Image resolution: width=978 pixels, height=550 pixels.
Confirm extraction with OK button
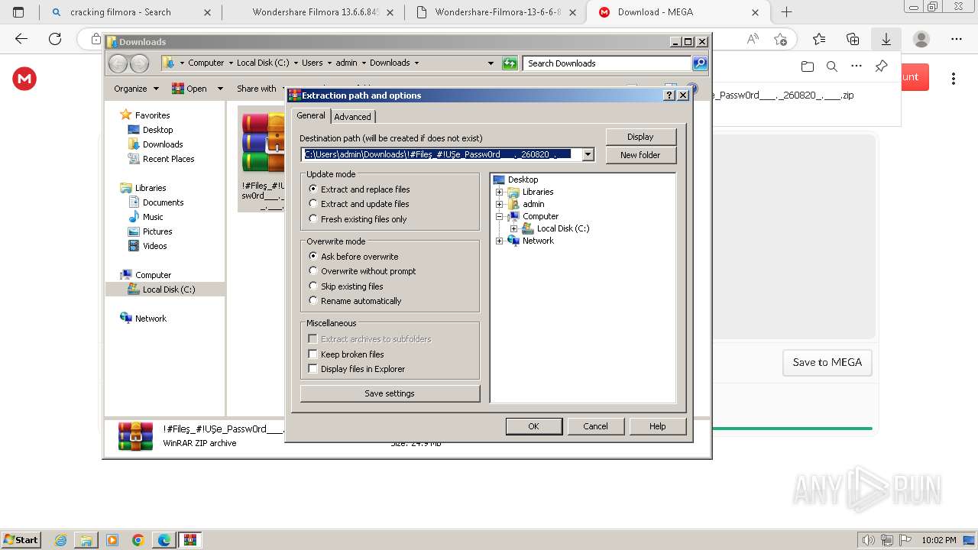click(x=533, y=426)
